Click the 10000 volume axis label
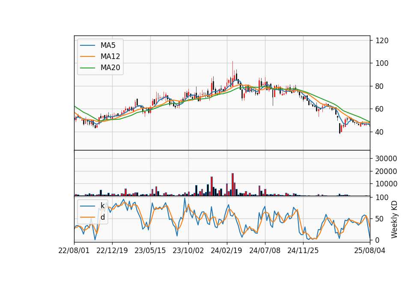 pyautogui.click(x=386, y=184)
